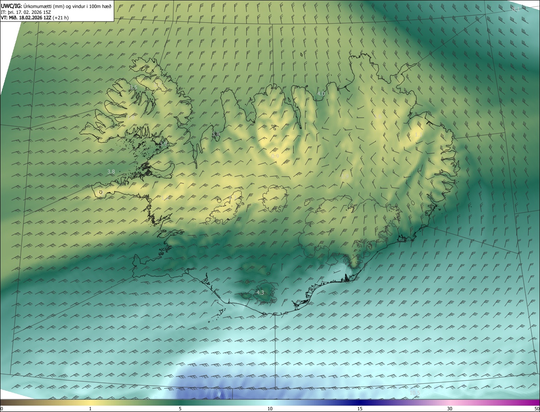Click the 50 tick on the color scale
Image resolution: width=540 pixels, height=412 pixels.
pos(537,409)
